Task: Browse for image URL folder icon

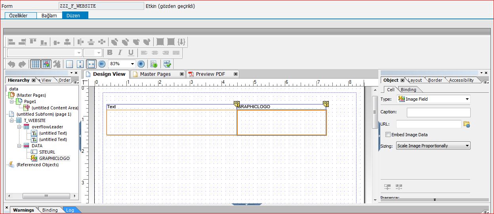Action: coord(466,124)
